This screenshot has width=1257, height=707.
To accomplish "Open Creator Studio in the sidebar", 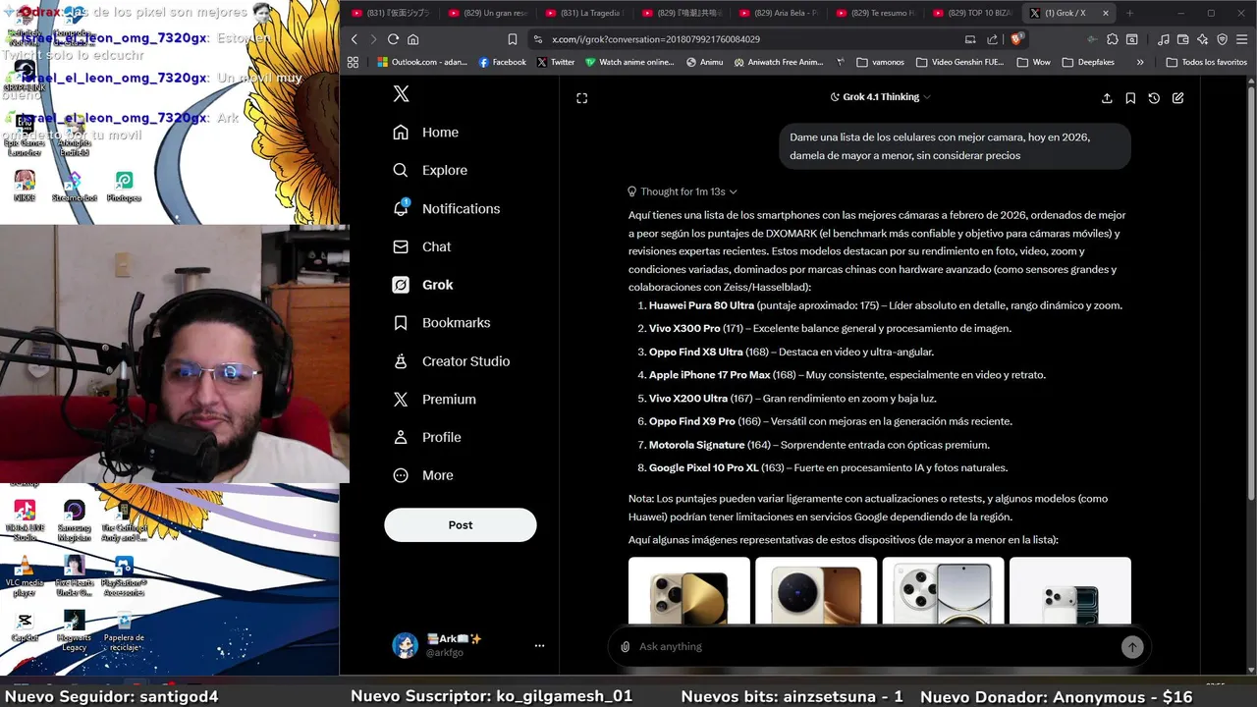I will point(452,361).
